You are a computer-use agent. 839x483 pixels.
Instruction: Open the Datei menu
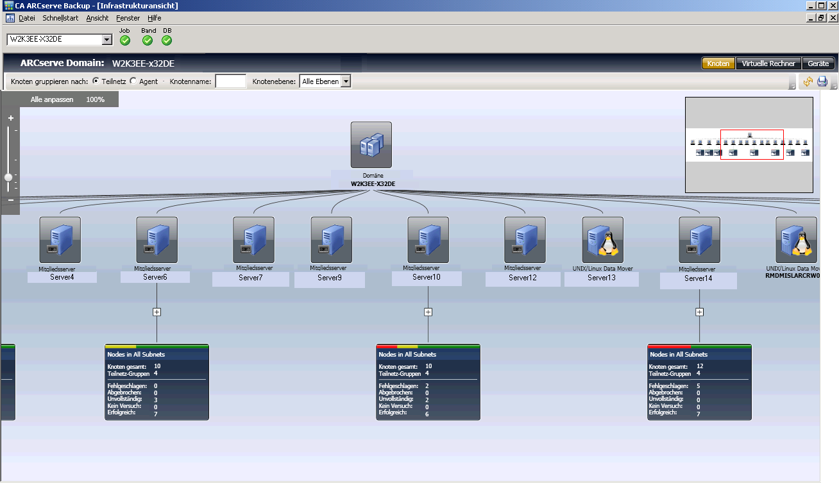27,18
